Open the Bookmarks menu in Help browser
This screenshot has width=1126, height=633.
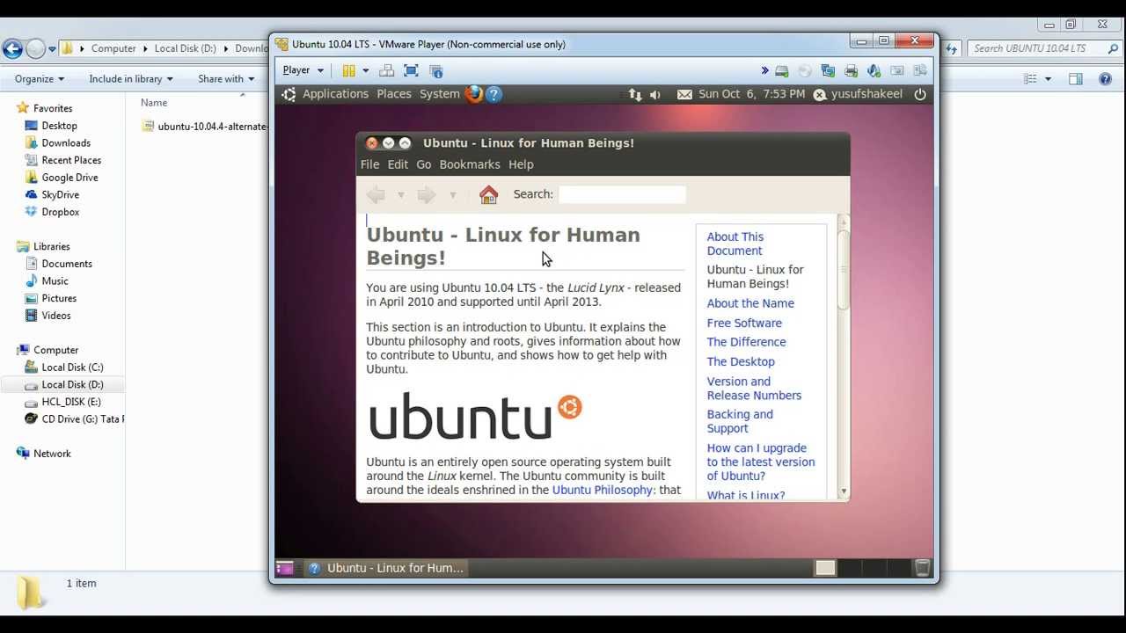point(470,164)
